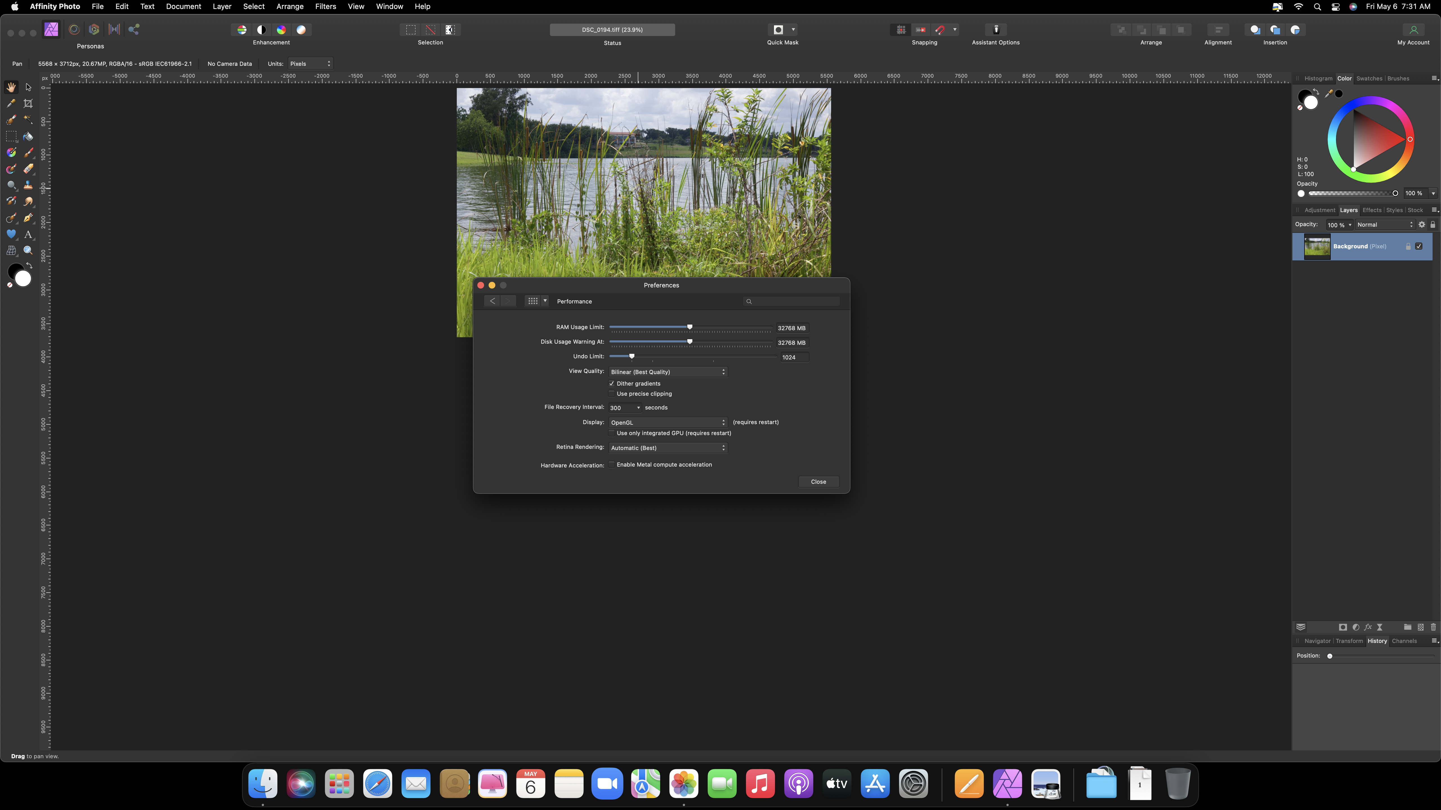Select the heart Shape tool

(11, 234)
